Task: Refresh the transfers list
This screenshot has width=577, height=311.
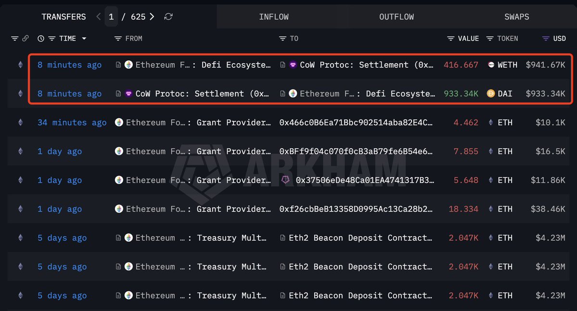Action: pos(168,17)
